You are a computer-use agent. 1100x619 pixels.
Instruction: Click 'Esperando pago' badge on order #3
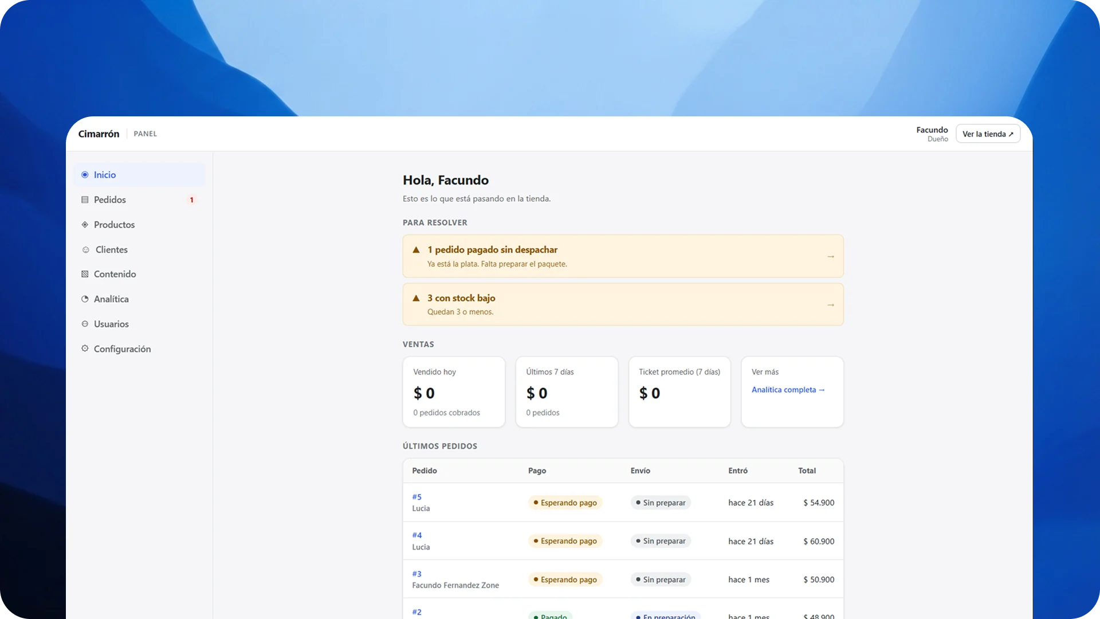pos(565,579)
